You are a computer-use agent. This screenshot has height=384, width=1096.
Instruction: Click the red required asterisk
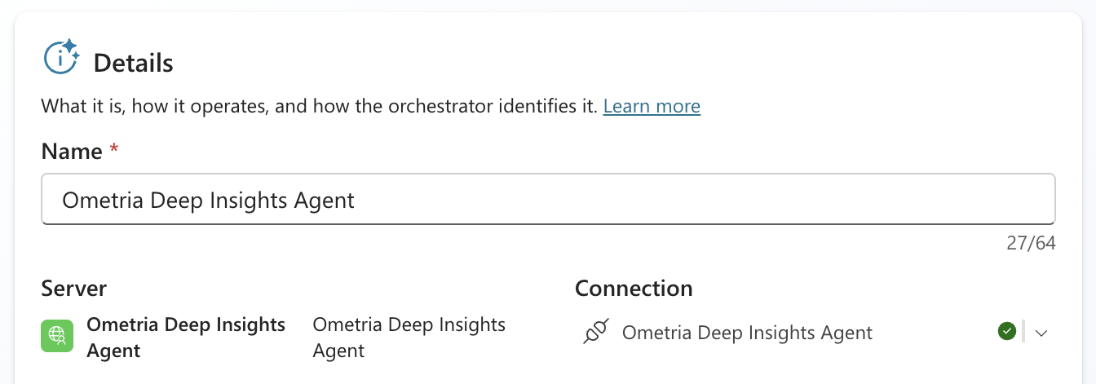[113, 150]
